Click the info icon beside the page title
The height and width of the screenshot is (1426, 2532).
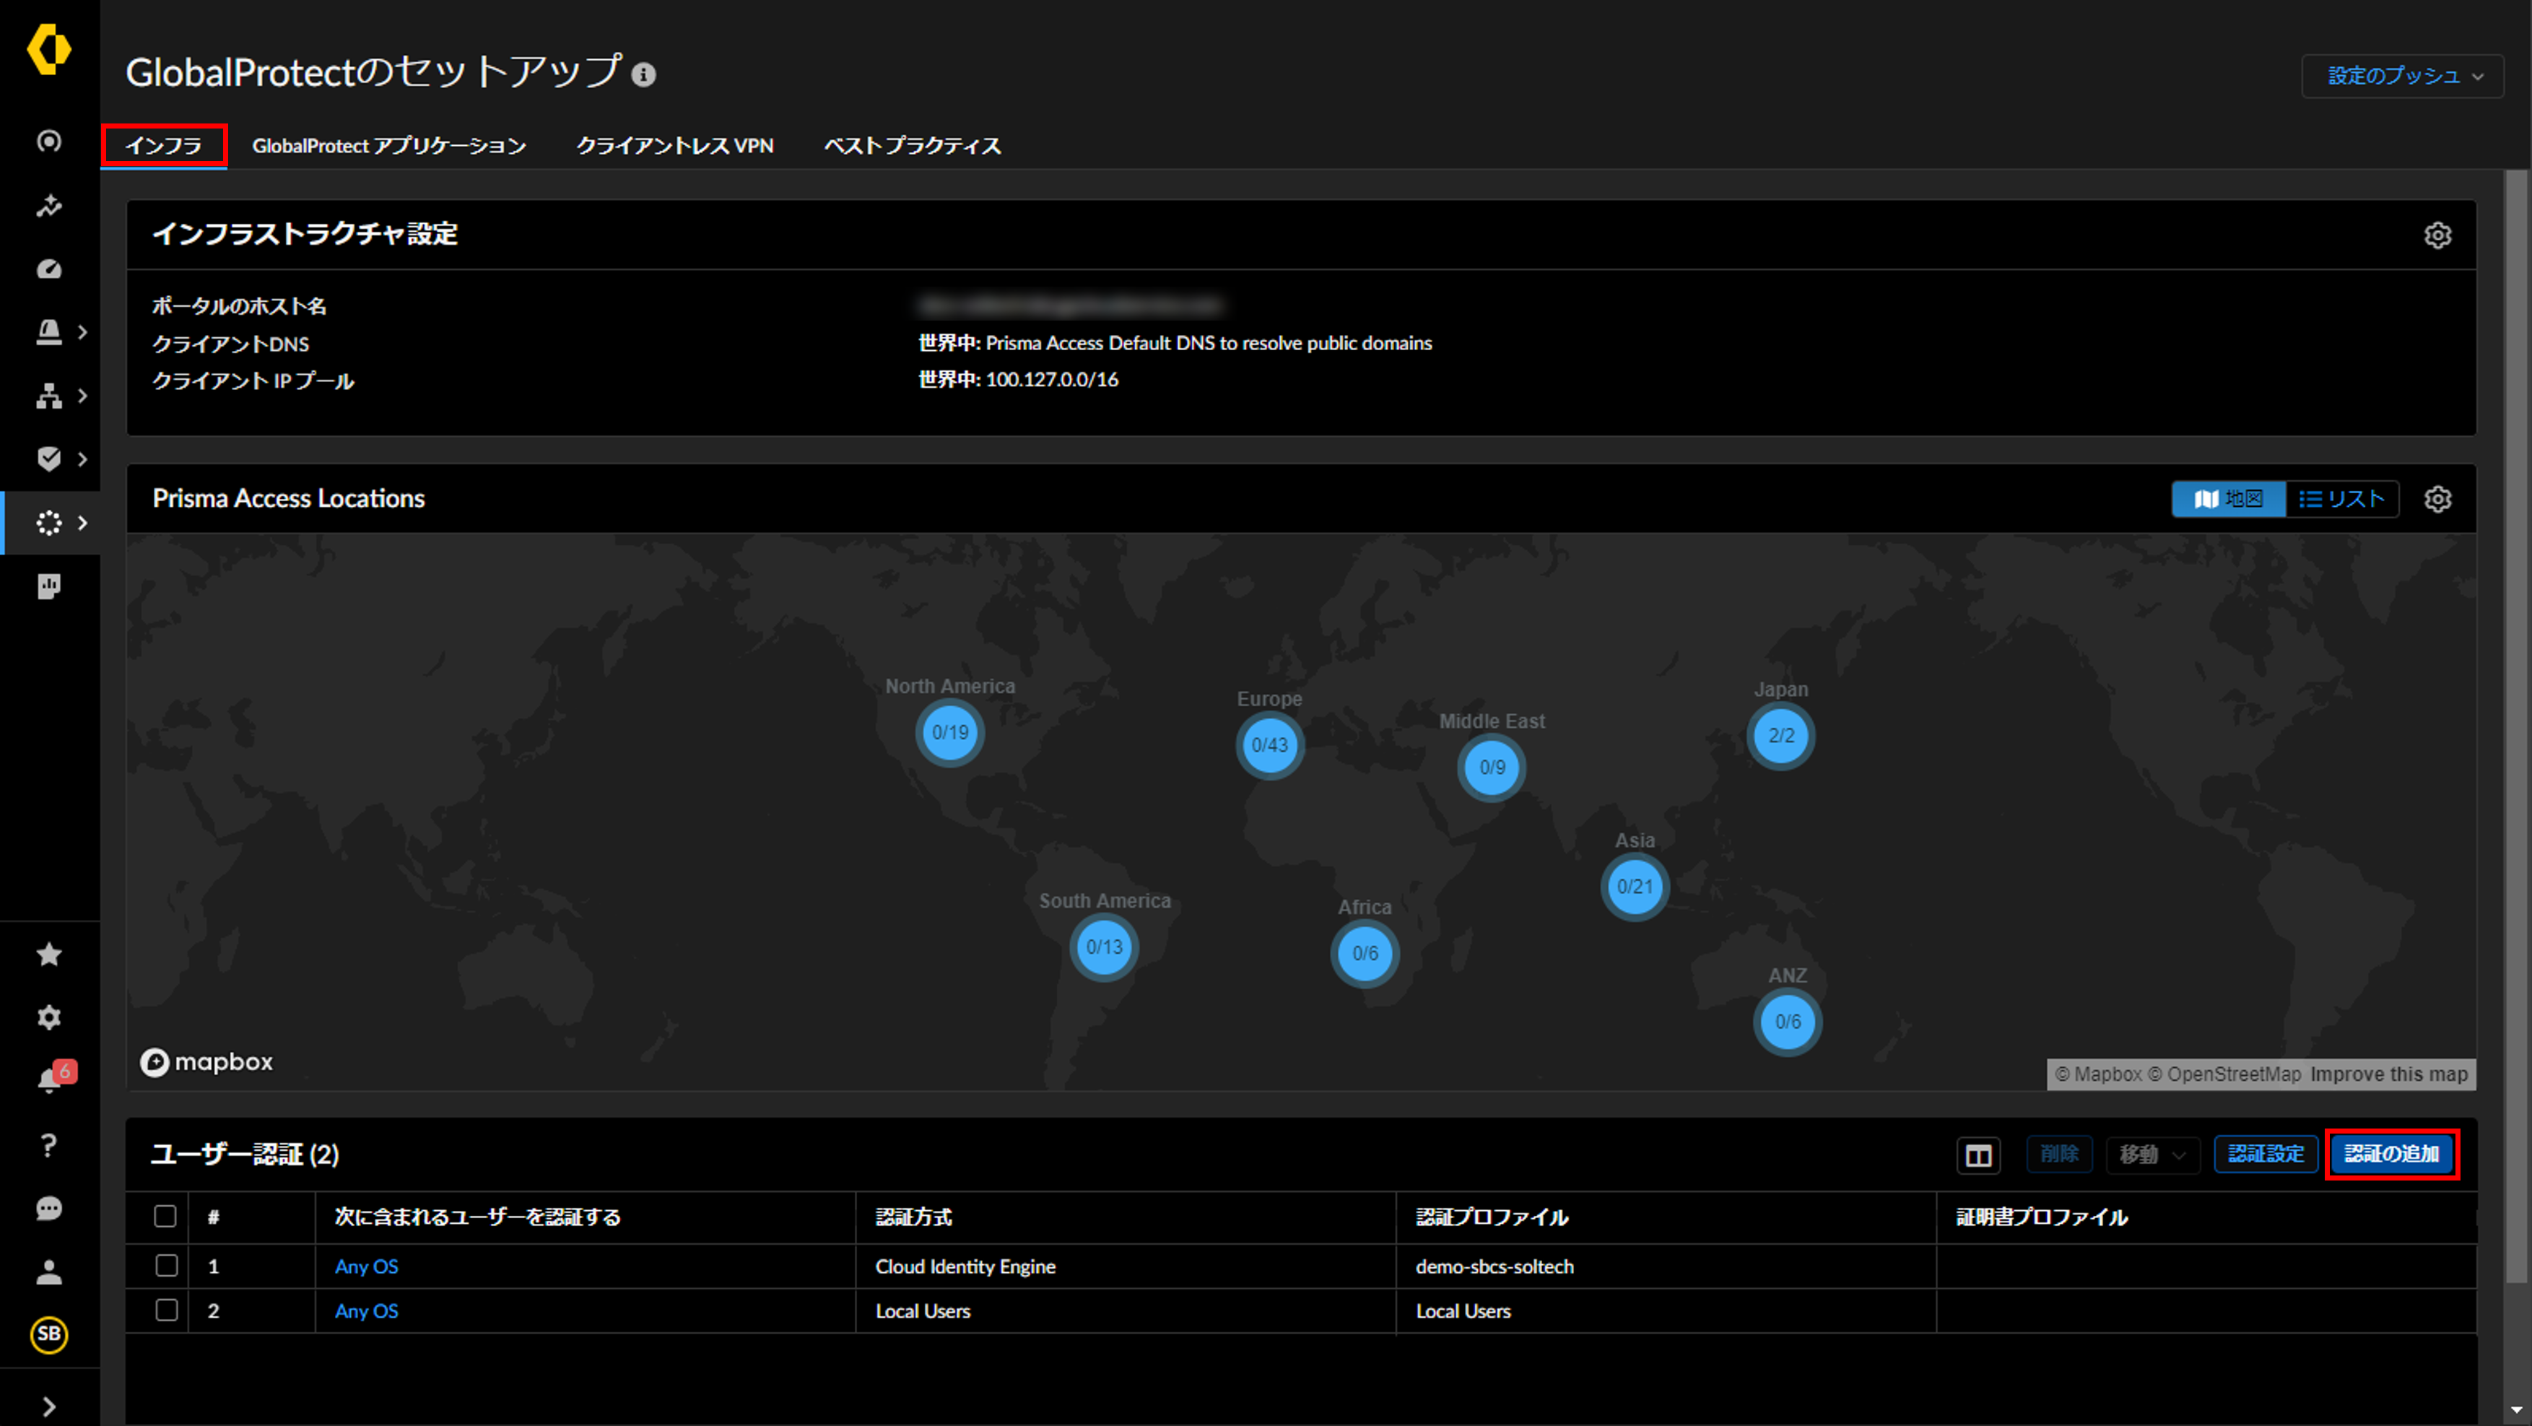pos(644,74)
